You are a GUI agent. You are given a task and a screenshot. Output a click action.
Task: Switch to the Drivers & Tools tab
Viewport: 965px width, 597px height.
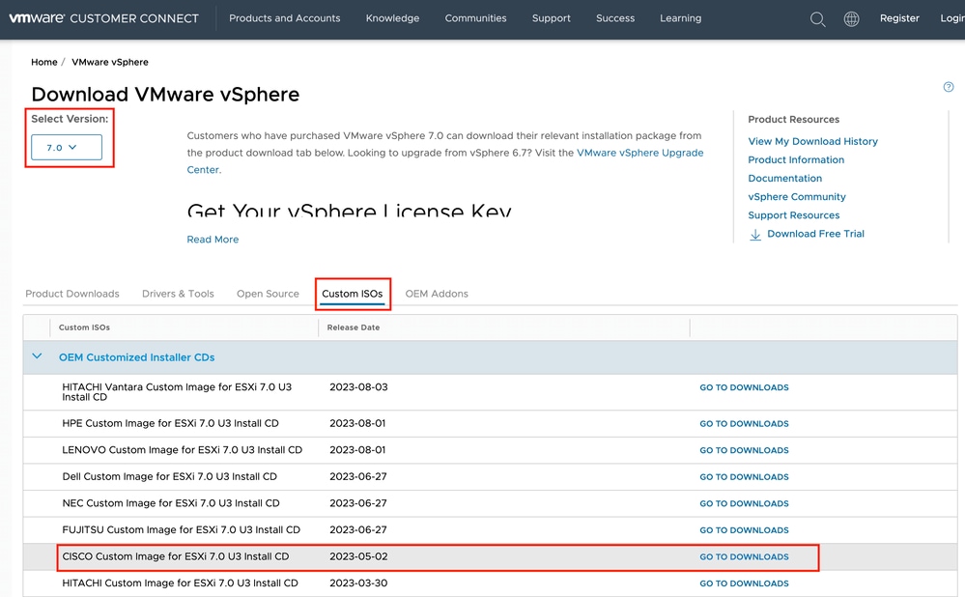[178, 294]
